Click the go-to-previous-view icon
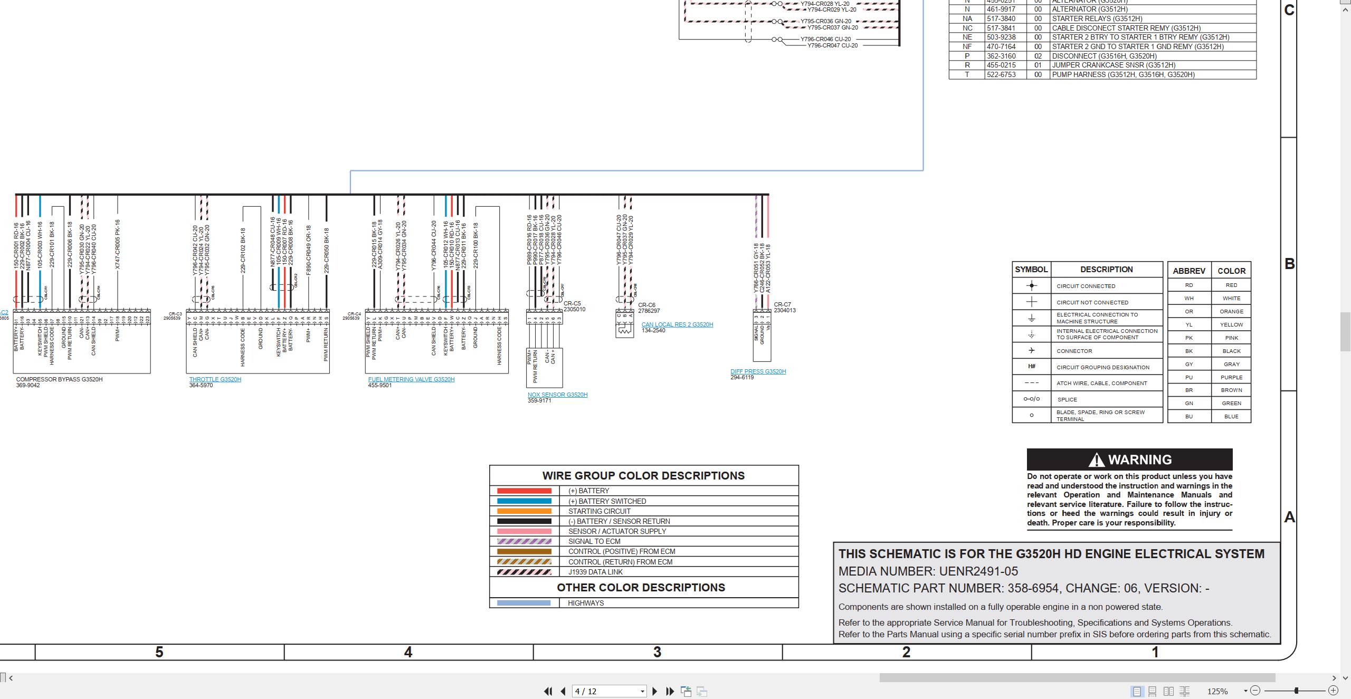This screenshot has width=1351, height=699. pos(686,691)
